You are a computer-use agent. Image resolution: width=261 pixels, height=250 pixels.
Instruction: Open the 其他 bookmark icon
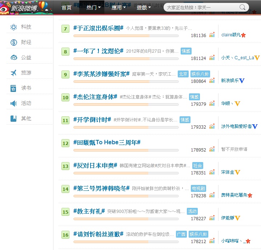pyautogui.click(x=13, y=119)
